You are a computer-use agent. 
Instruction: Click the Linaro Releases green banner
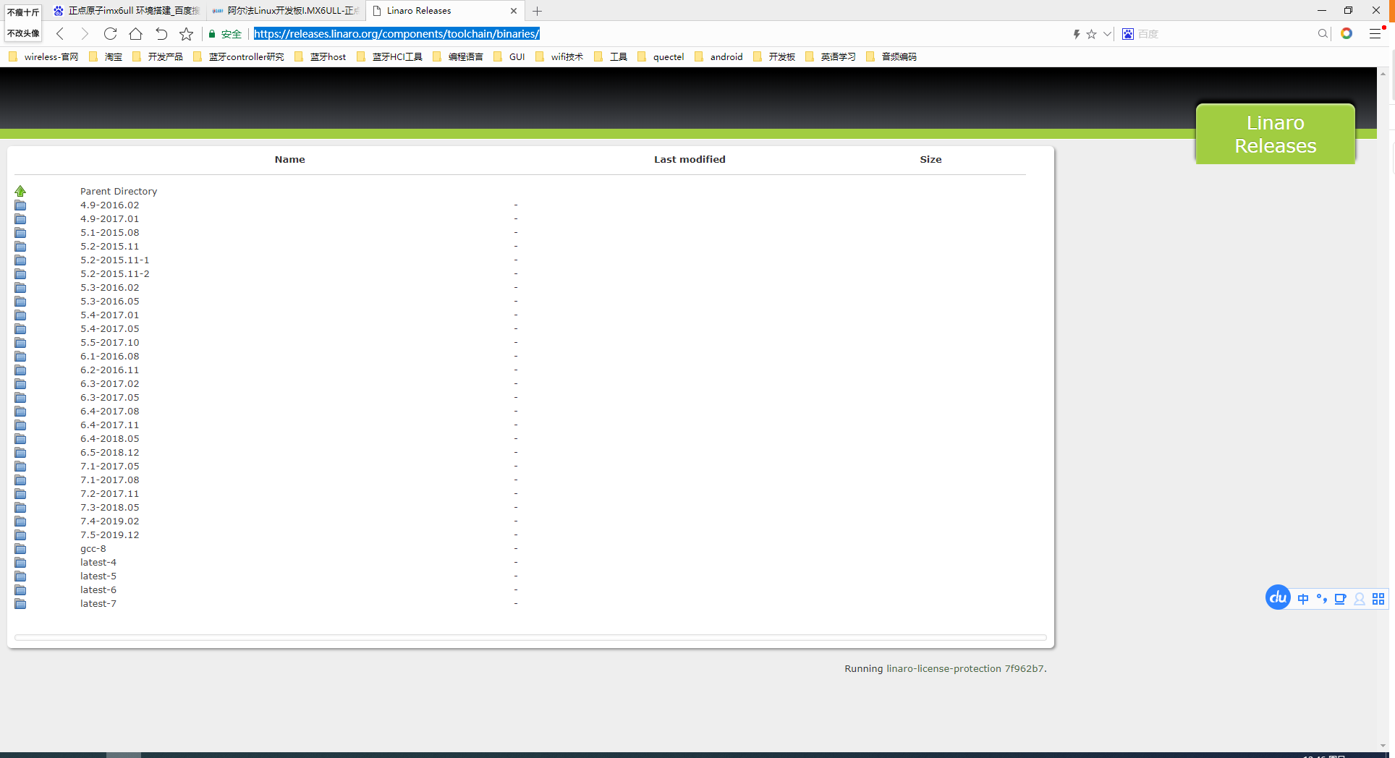(1276, 134)
